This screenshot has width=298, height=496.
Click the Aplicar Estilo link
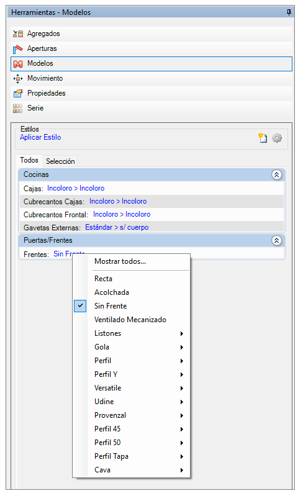tap(40, 137)
